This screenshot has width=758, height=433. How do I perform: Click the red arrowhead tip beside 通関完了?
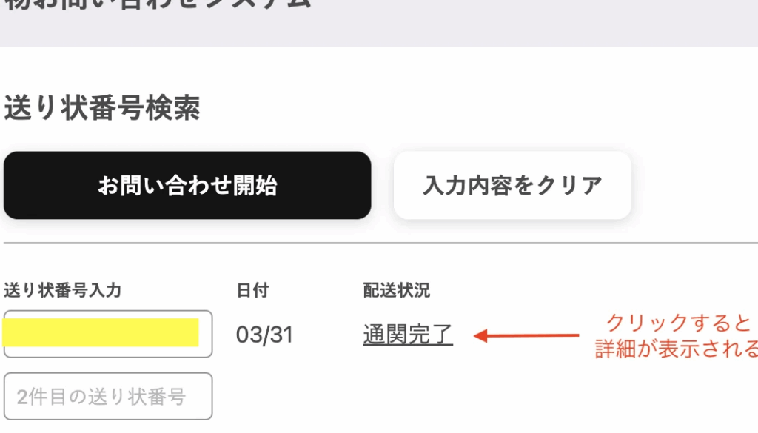pos(477,336)
